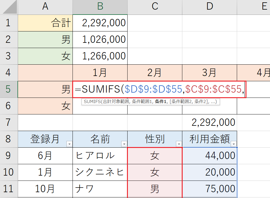Click SUMIFS function name in the tooltip
Image resolution: width=270 pixels, height=198 pixels.
(92, 102)
